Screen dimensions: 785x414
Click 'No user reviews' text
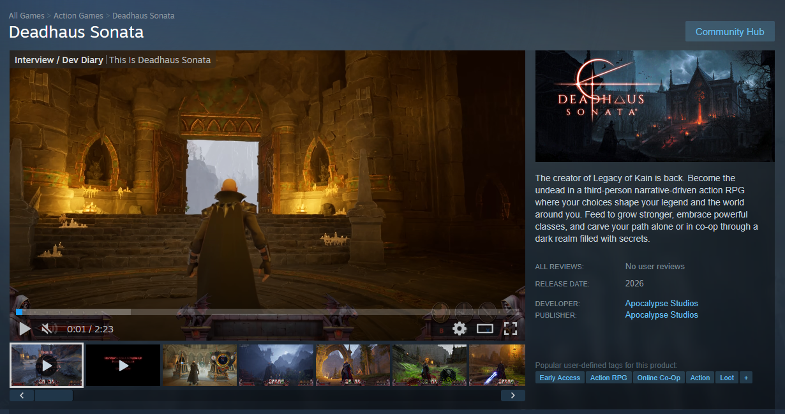click(655, 267)
